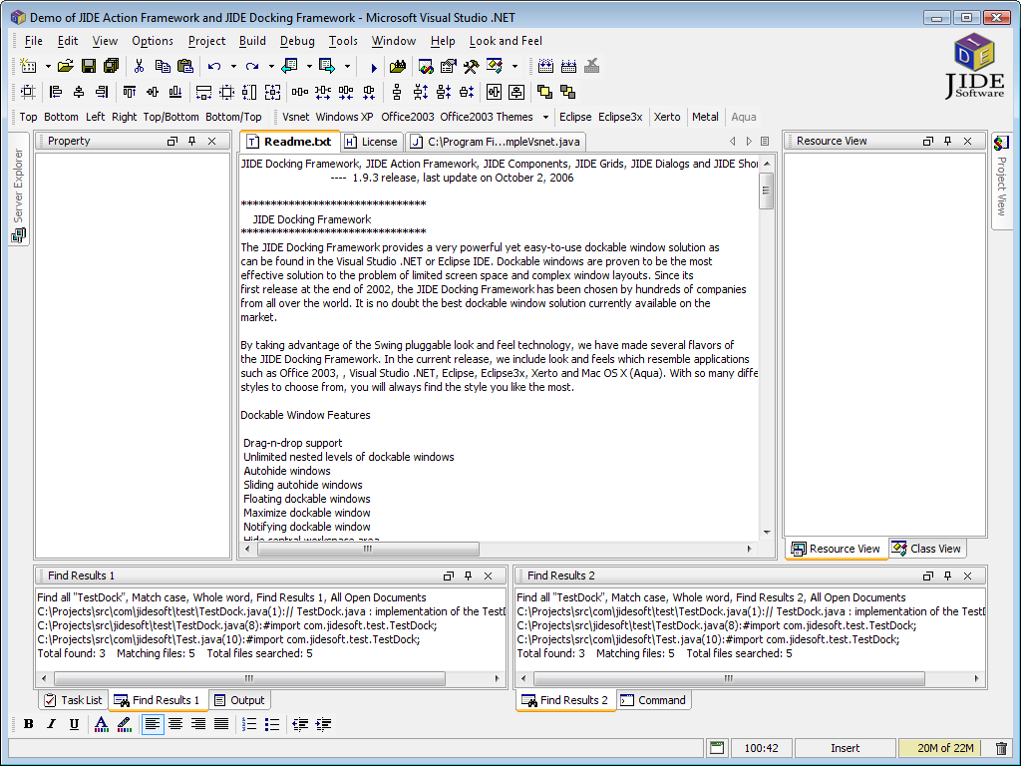Click the Align Rights icon
The image size is (1021, 766).
pyautogui.click(x=102, y=92)
